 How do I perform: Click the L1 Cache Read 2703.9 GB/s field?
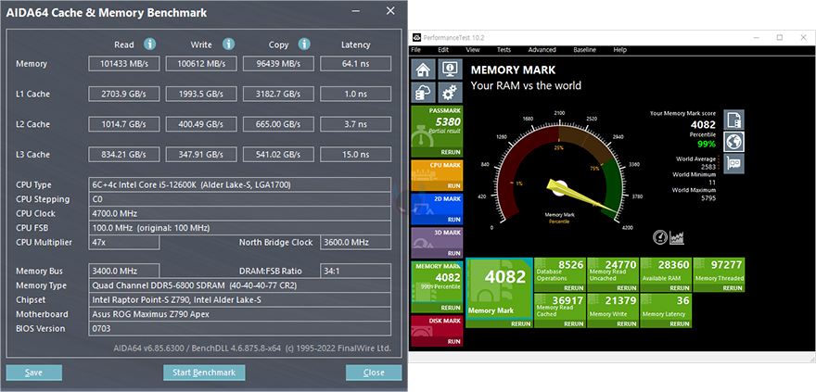124,95
